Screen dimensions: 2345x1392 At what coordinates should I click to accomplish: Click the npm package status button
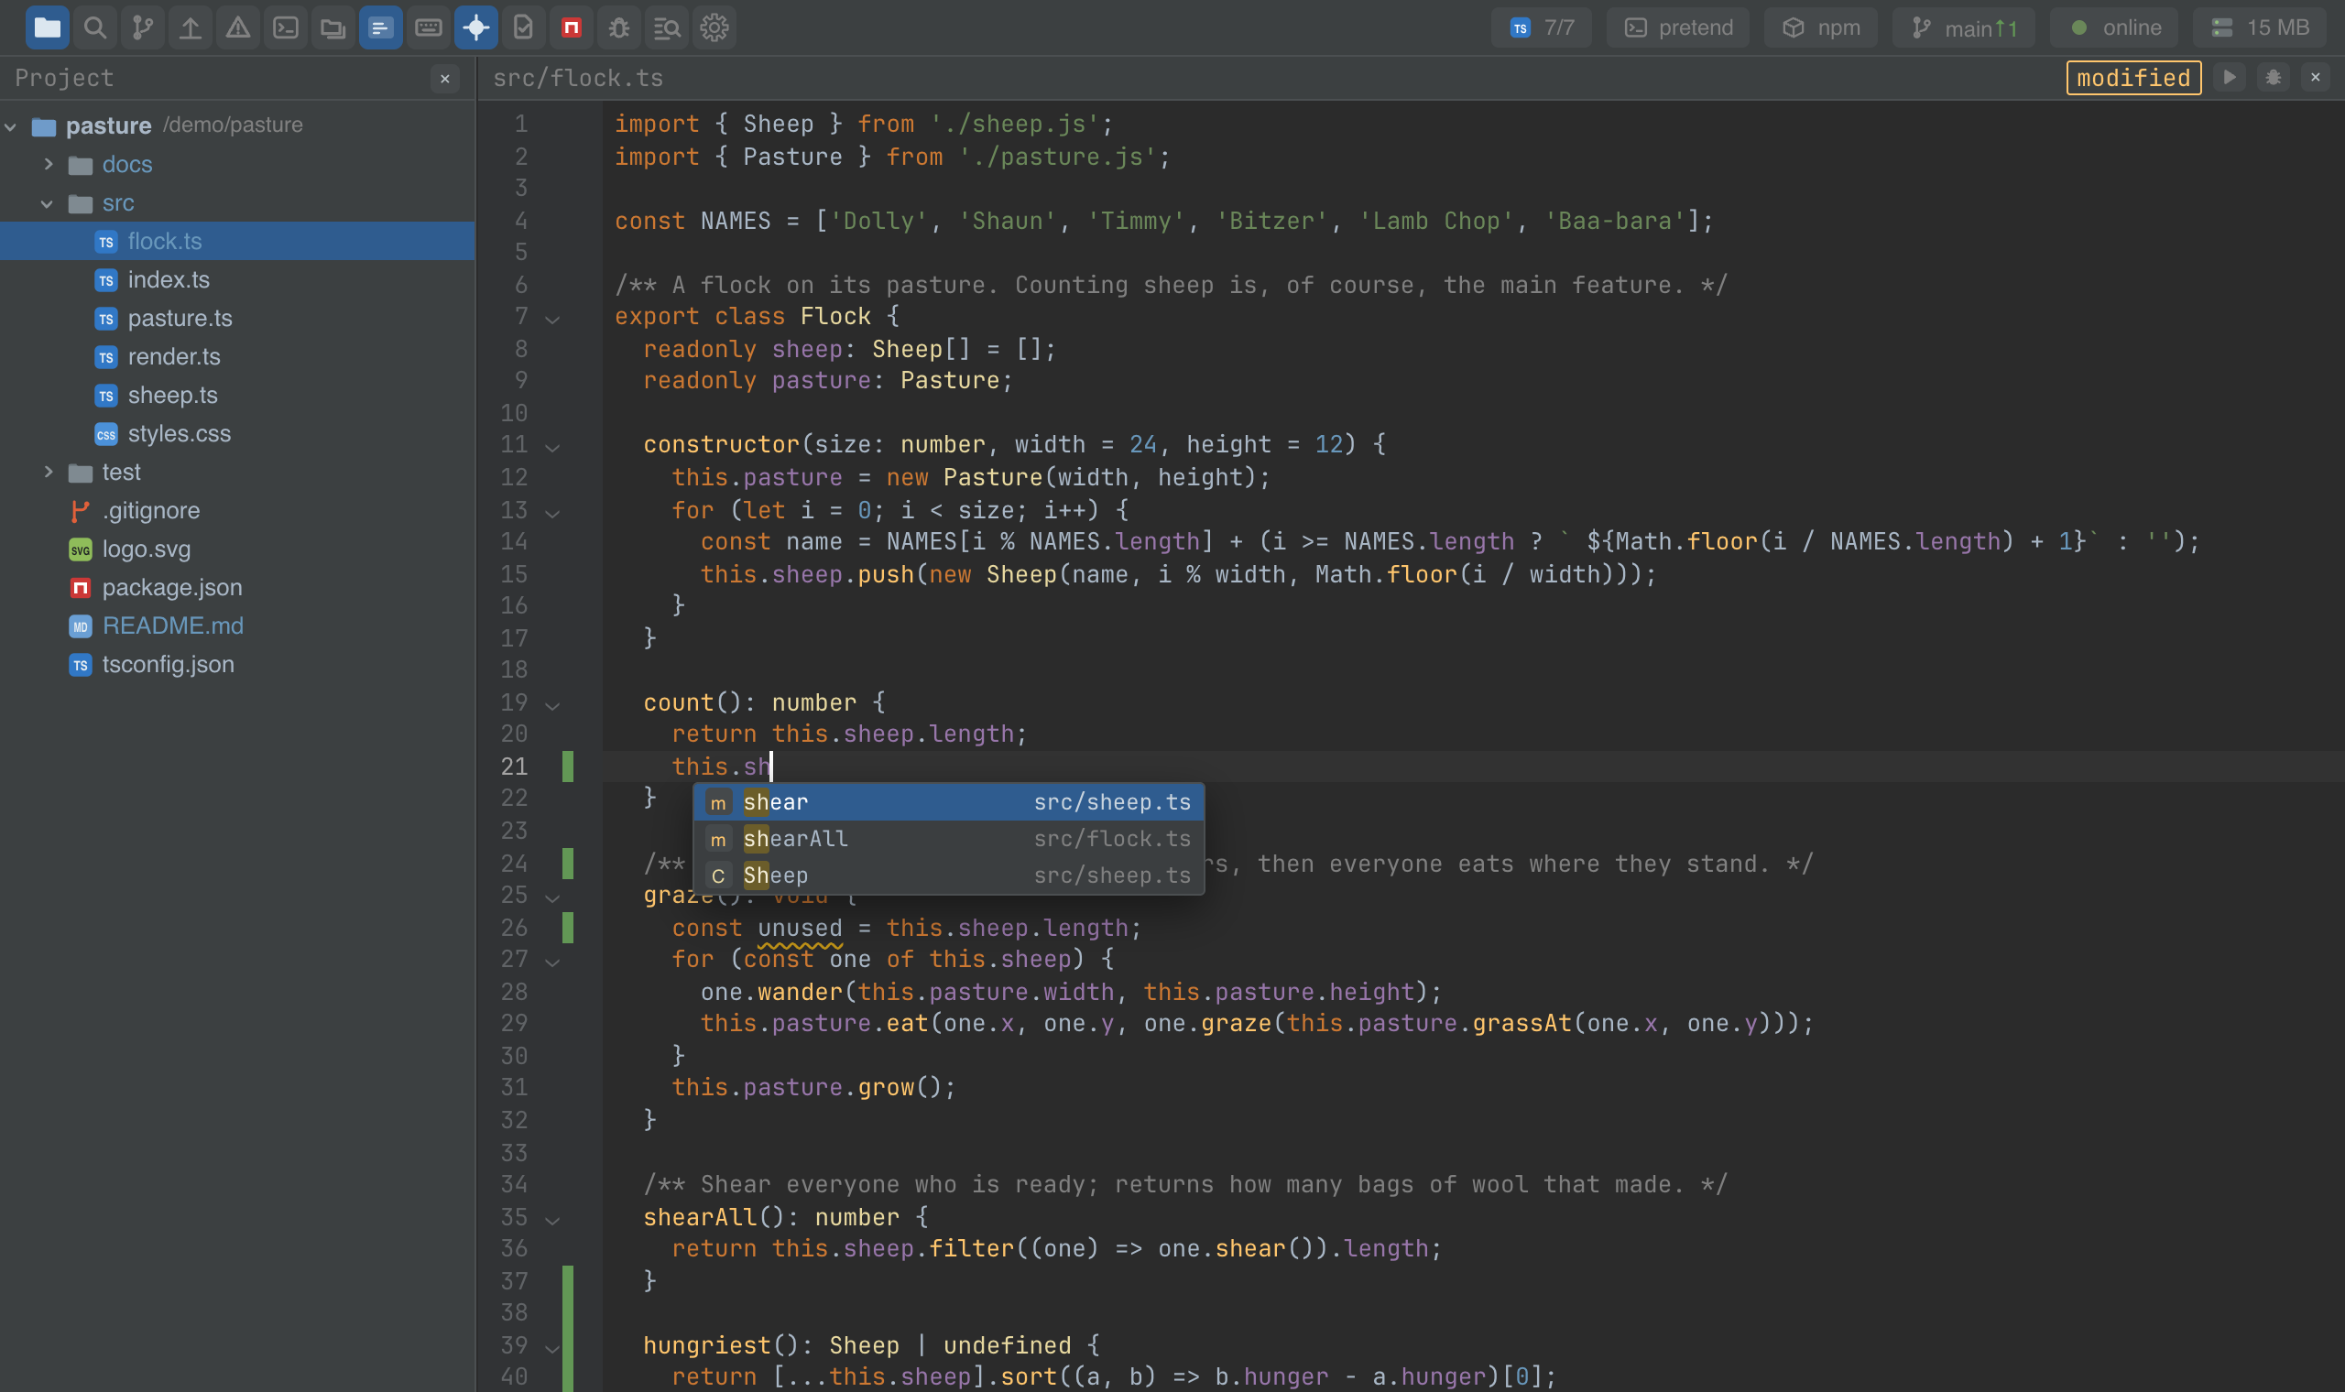(x=1821, y=27)
